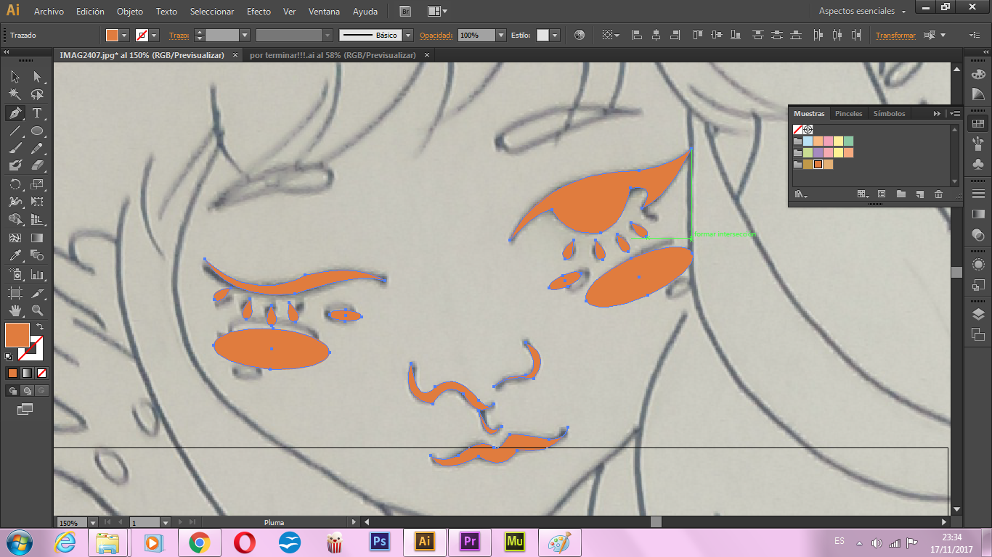Open Aspectos esenciales workspace dropdown

[x=863, y=11]
